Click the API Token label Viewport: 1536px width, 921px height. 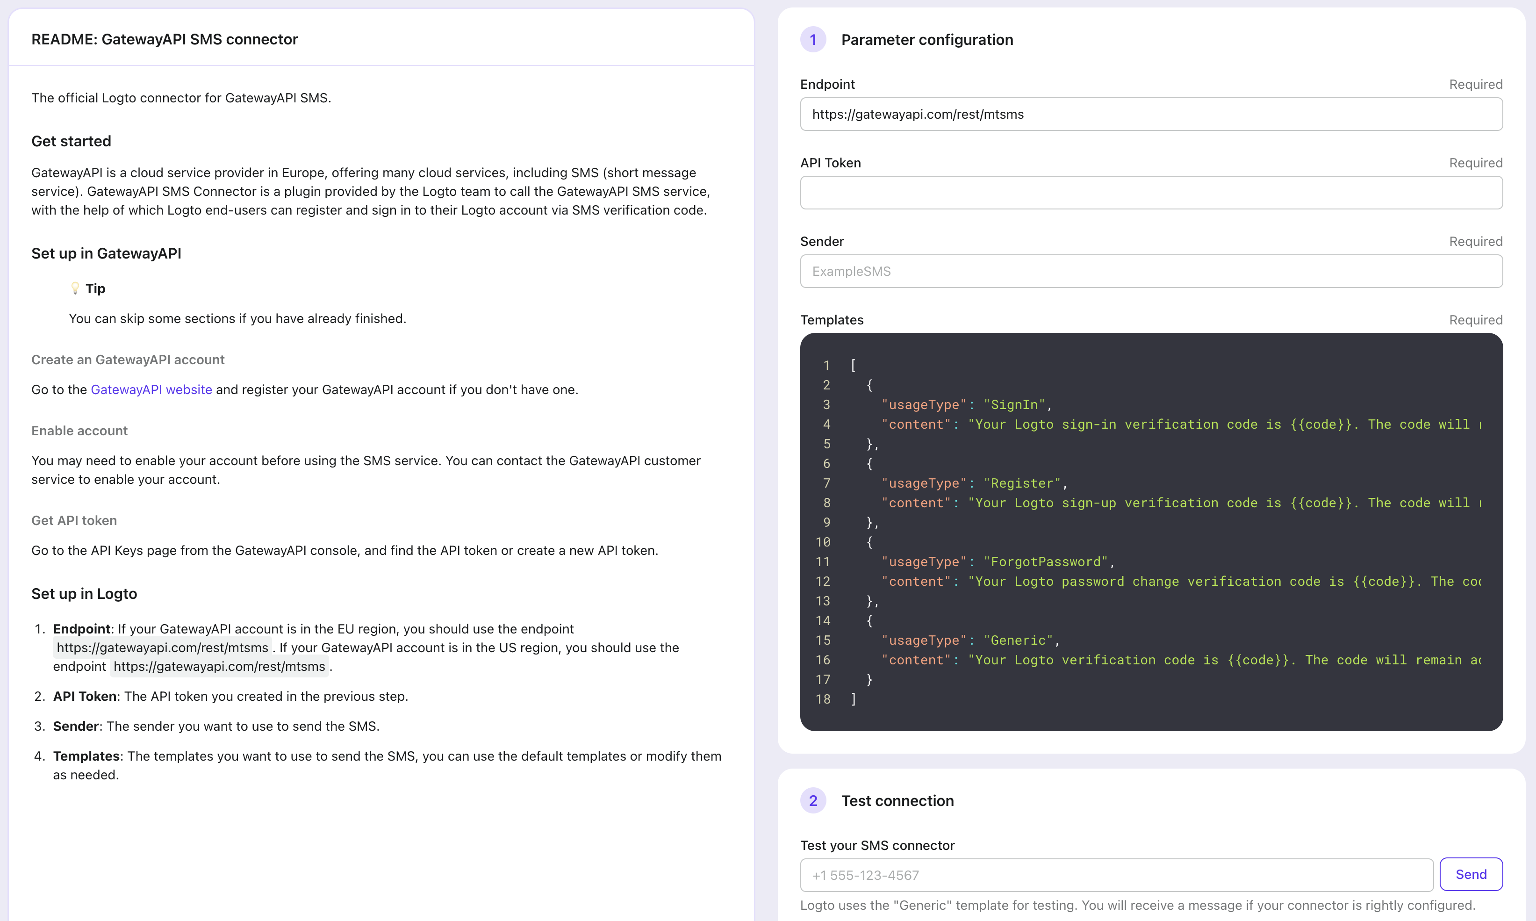(x=830, y=163)
